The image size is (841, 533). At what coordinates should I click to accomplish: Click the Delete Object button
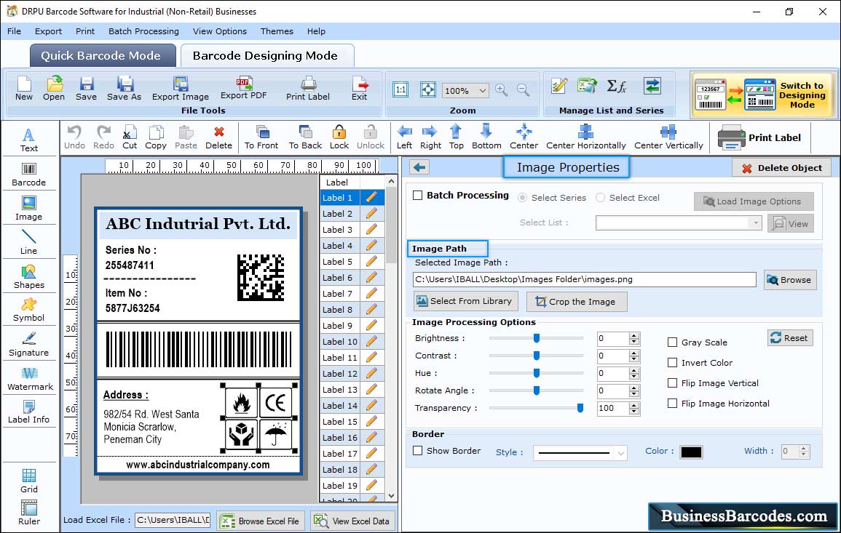[782, 168]
